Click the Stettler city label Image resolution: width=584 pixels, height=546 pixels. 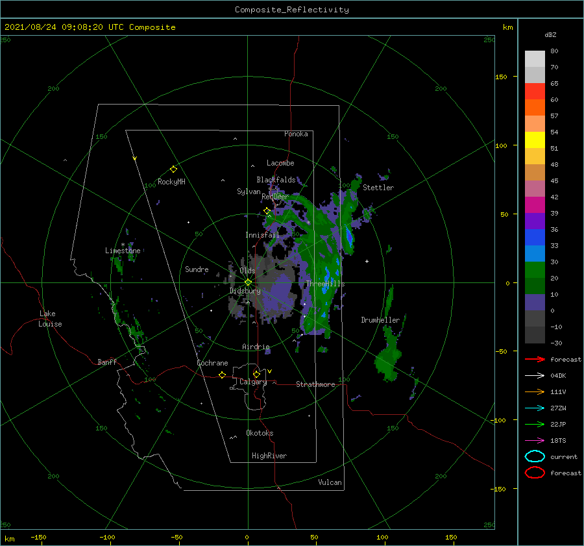tap(378, 188)
